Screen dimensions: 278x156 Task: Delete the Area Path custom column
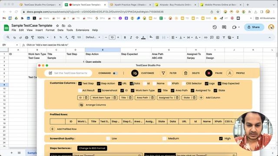tap(152, 97)
